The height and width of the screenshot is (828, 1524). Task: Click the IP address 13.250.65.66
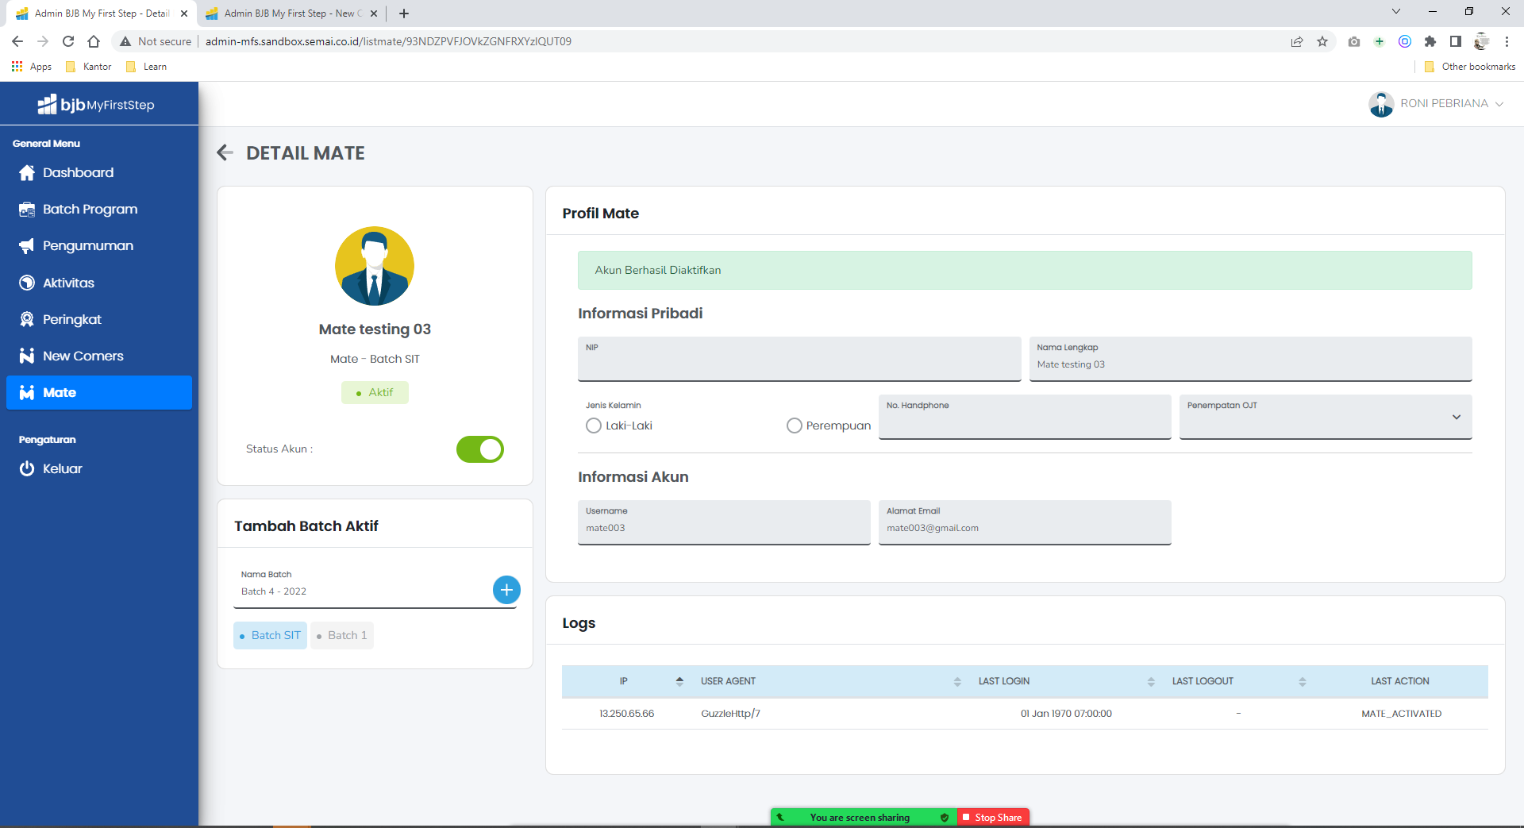point(626,714)
